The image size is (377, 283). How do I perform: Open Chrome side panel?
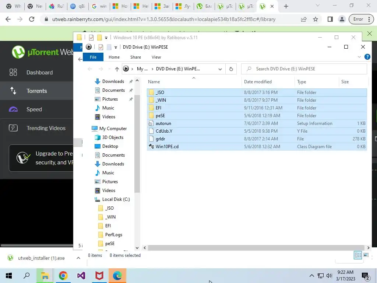tap(330, 19)
